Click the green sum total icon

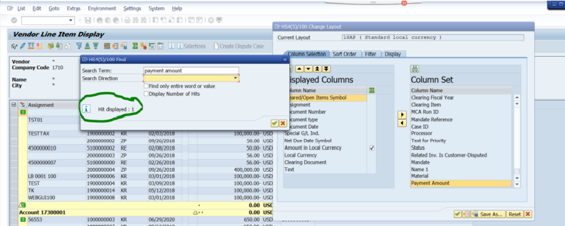135,46
